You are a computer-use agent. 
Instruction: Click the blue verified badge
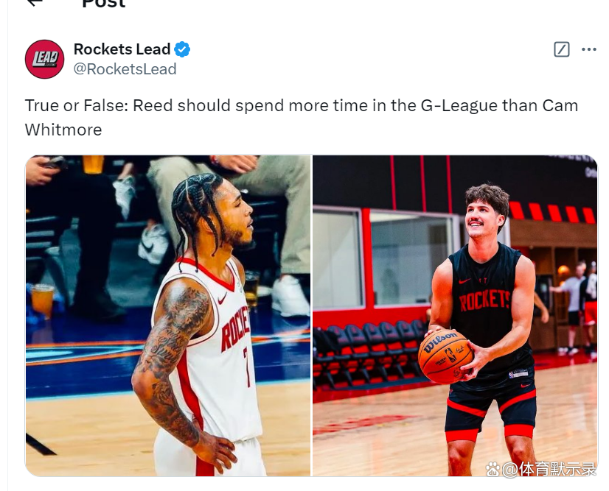(182, 49)
